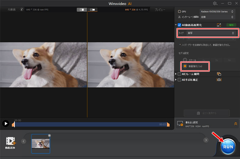The width and height of the screenshot is (240, 159).
Task: Click the add video (動画追加) icon
Action: 11,142
